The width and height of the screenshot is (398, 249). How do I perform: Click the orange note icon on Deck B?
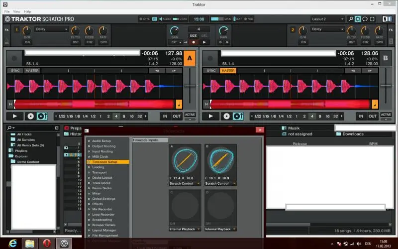click(x=375, y=104)
